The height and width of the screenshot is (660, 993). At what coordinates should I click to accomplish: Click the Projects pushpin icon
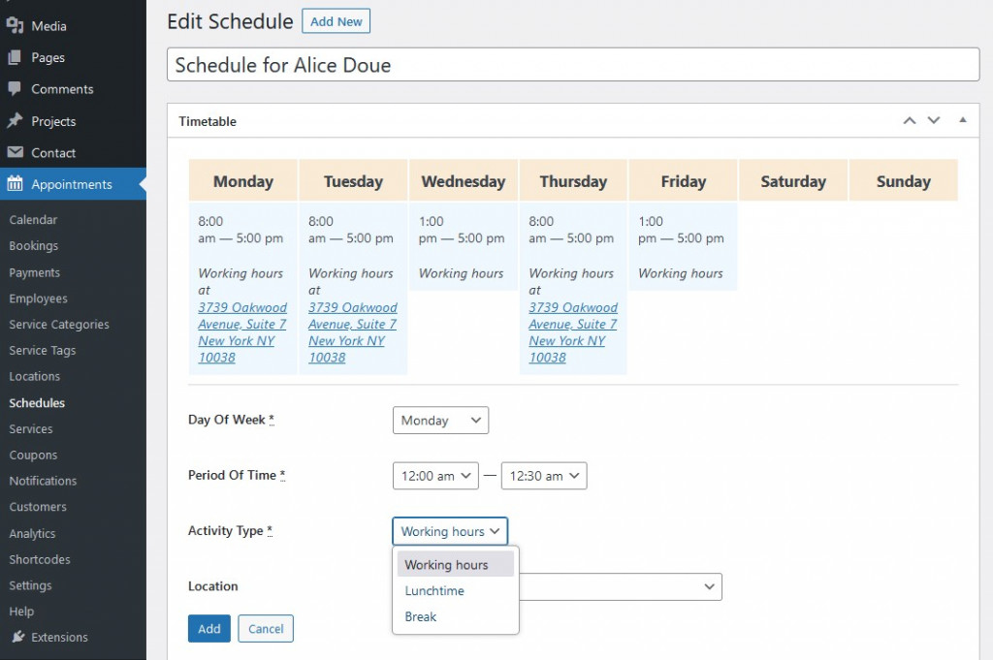point(17,121)
